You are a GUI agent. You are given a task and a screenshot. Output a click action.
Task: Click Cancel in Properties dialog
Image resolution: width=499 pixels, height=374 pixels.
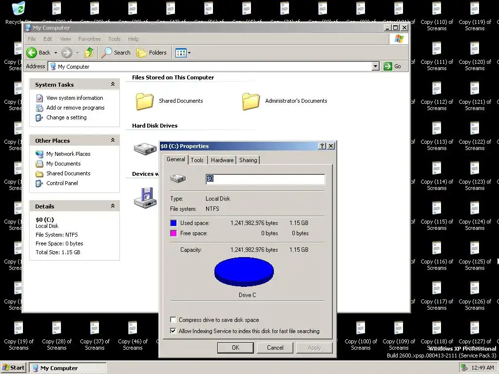(x=275, y=348)
